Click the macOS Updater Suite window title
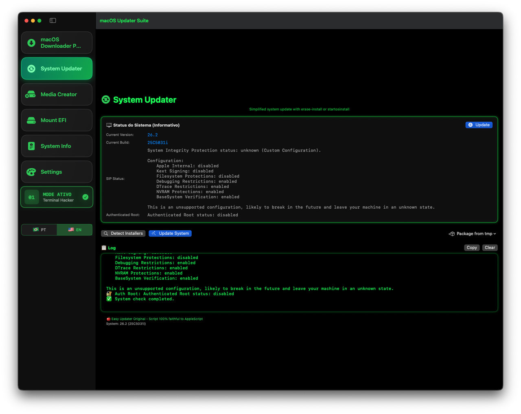The image size is (521, 414). click(x=124, y=20)
